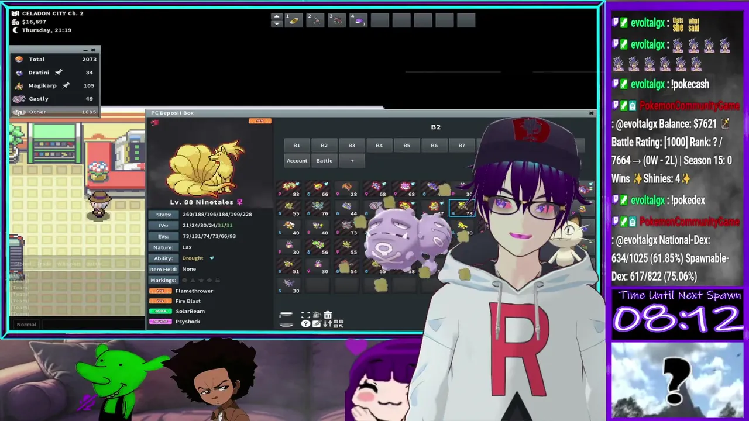Click the sort arrows icon
The height and width of the screenshot is (421, 749).
click(x=328, y=323)
